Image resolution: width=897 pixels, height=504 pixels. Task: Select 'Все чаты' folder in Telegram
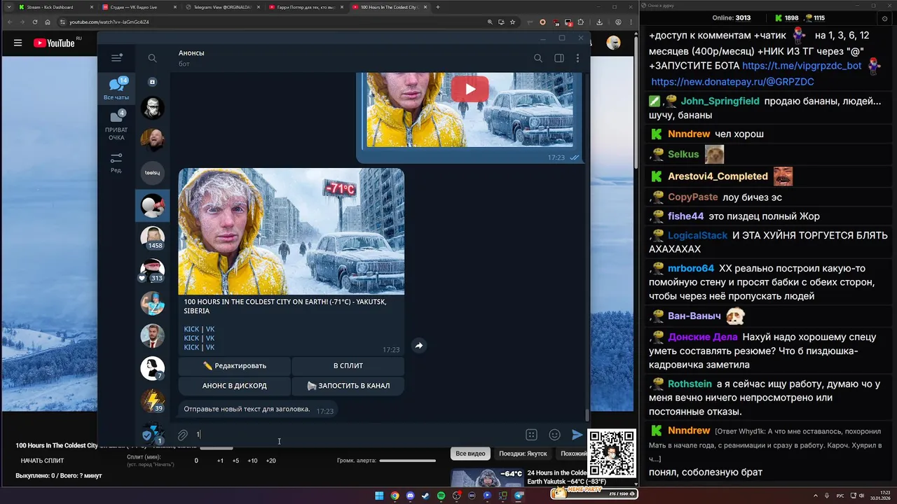[116, 89]
